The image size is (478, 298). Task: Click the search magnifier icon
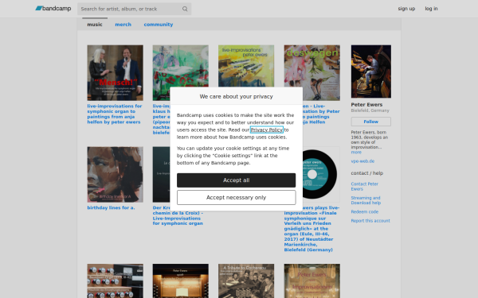click(x=185, y=9)
